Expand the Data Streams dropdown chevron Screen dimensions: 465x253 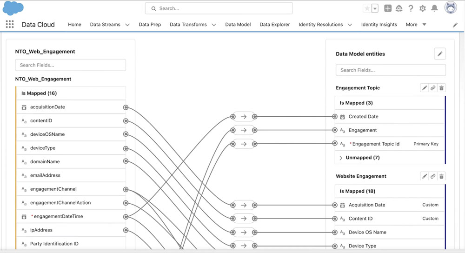click(x=127, y=25)
